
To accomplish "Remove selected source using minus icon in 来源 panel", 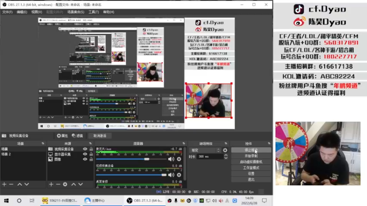I will (x=58, y=184).
